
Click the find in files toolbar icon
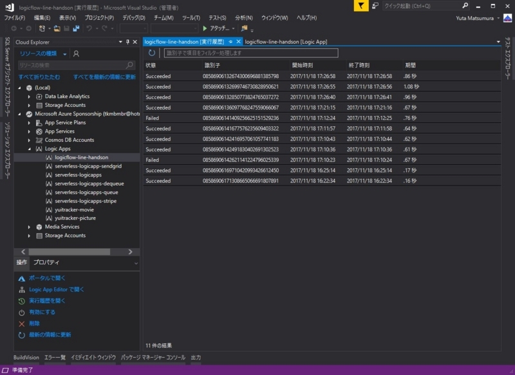tap(244, 28)
